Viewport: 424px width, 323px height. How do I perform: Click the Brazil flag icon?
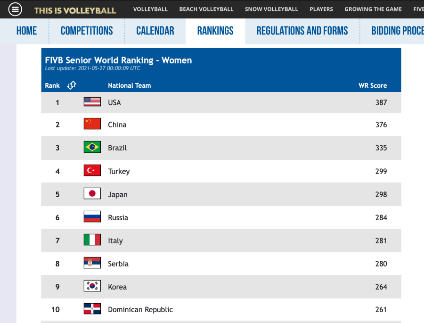[92, 147]
